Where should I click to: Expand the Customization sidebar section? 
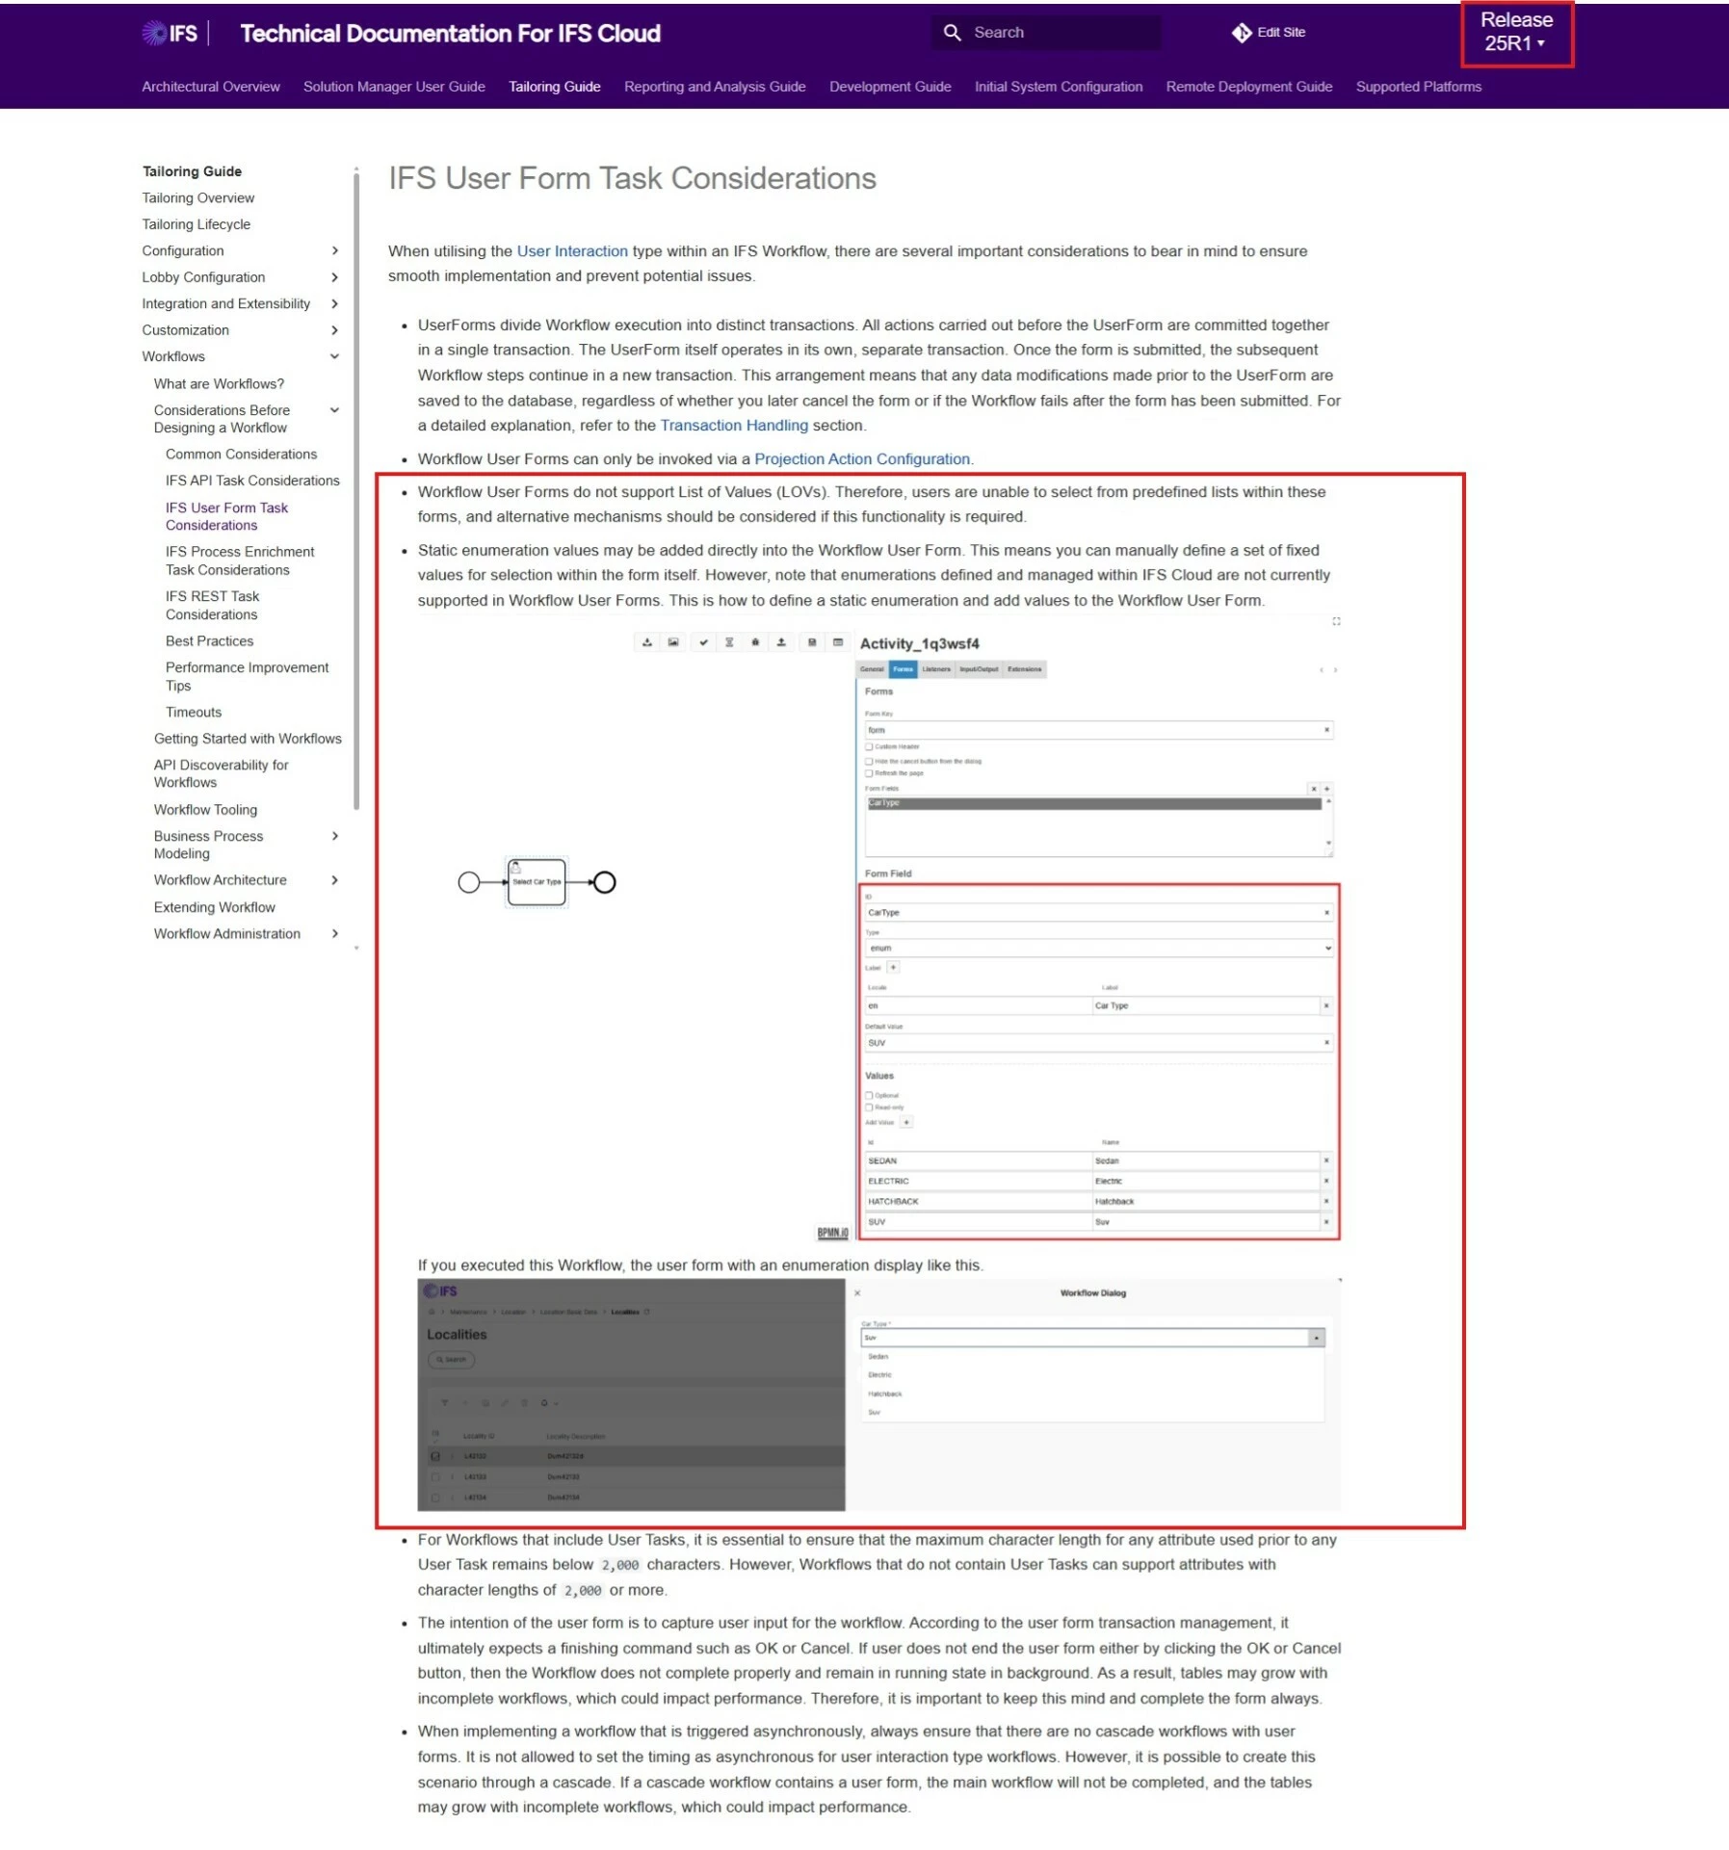[335, 330]
